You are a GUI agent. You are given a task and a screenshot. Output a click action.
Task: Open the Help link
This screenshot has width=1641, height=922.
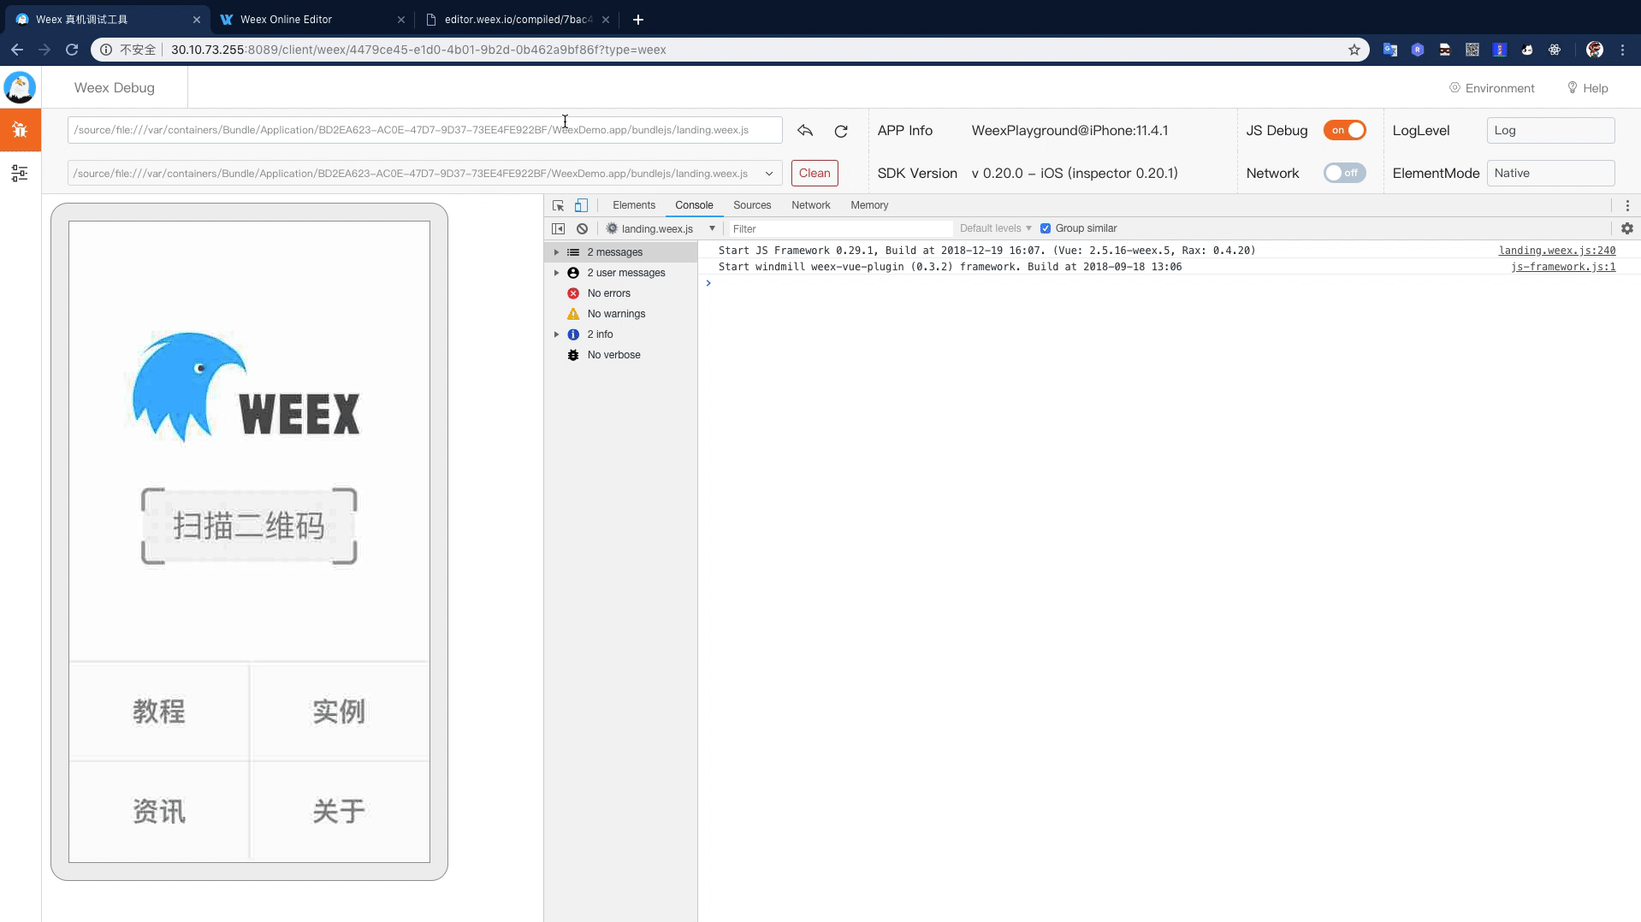coord(1587,88)
